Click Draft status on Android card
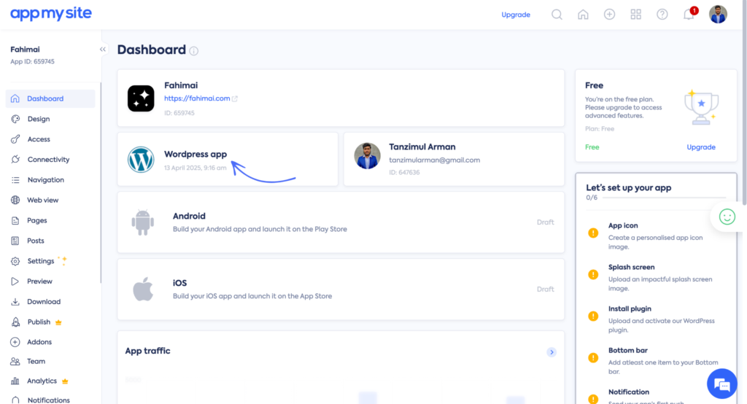The image size is (747, 404). pyautogui.click(x=546, y=222)
